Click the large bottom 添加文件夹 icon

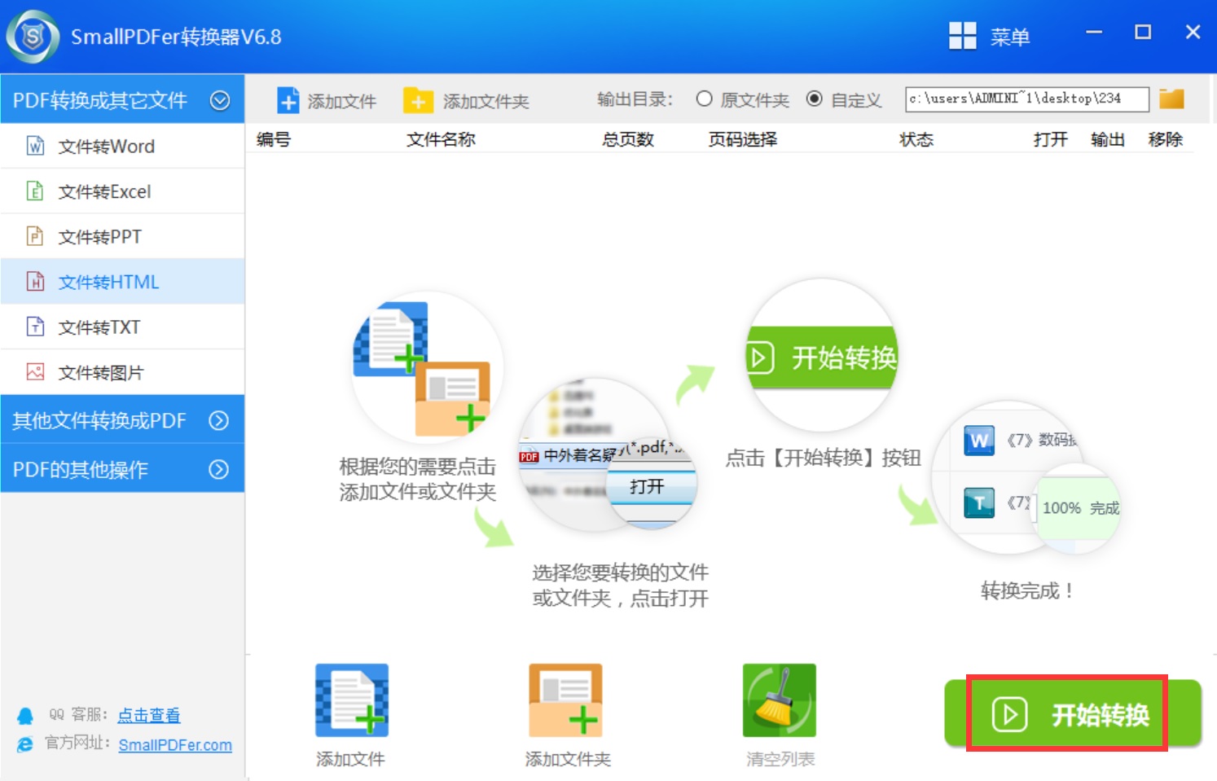coord(565,700)
